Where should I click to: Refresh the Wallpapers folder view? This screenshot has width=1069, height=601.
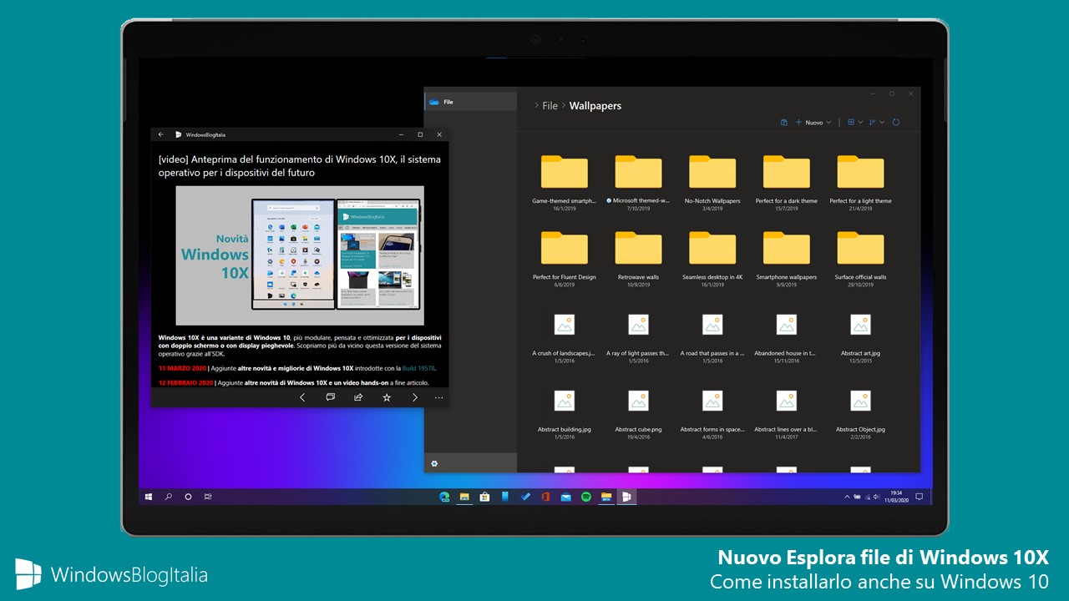tap(896, 122)
